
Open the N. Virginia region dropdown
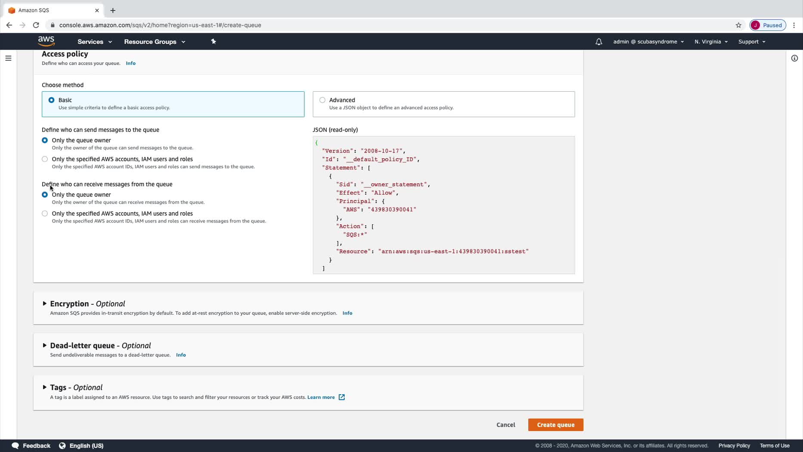[710, 42]
